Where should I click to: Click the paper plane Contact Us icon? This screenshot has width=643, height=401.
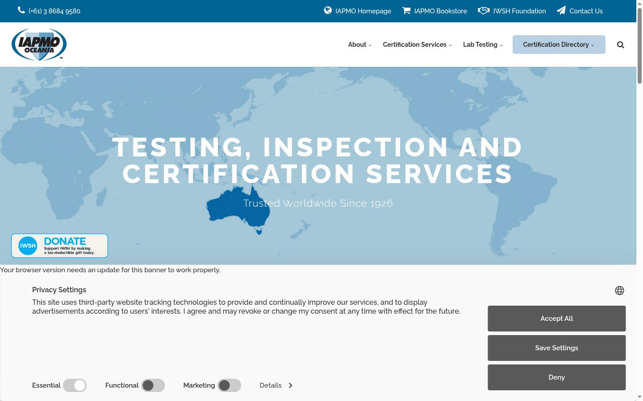[x=561, y=10]
